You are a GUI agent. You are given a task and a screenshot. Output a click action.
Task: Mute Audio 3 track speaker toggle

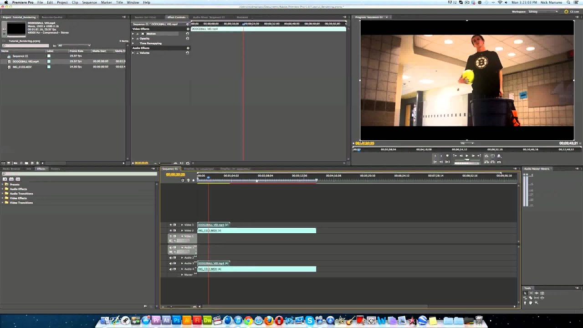[171, 263]
